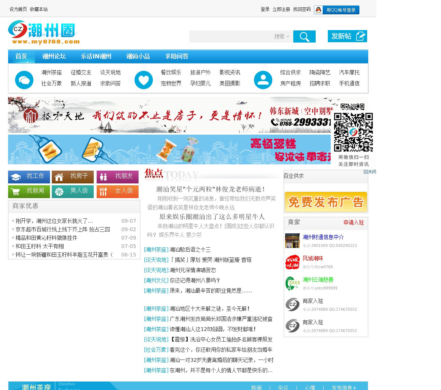Image resolution: width=441 pixels, height=390 pixels.
Task: Click the 潮州圈 site logo
Action: point(44,33)
